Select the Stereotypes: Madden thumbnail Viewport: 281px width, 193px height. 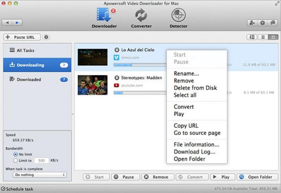tap(92, 85)
